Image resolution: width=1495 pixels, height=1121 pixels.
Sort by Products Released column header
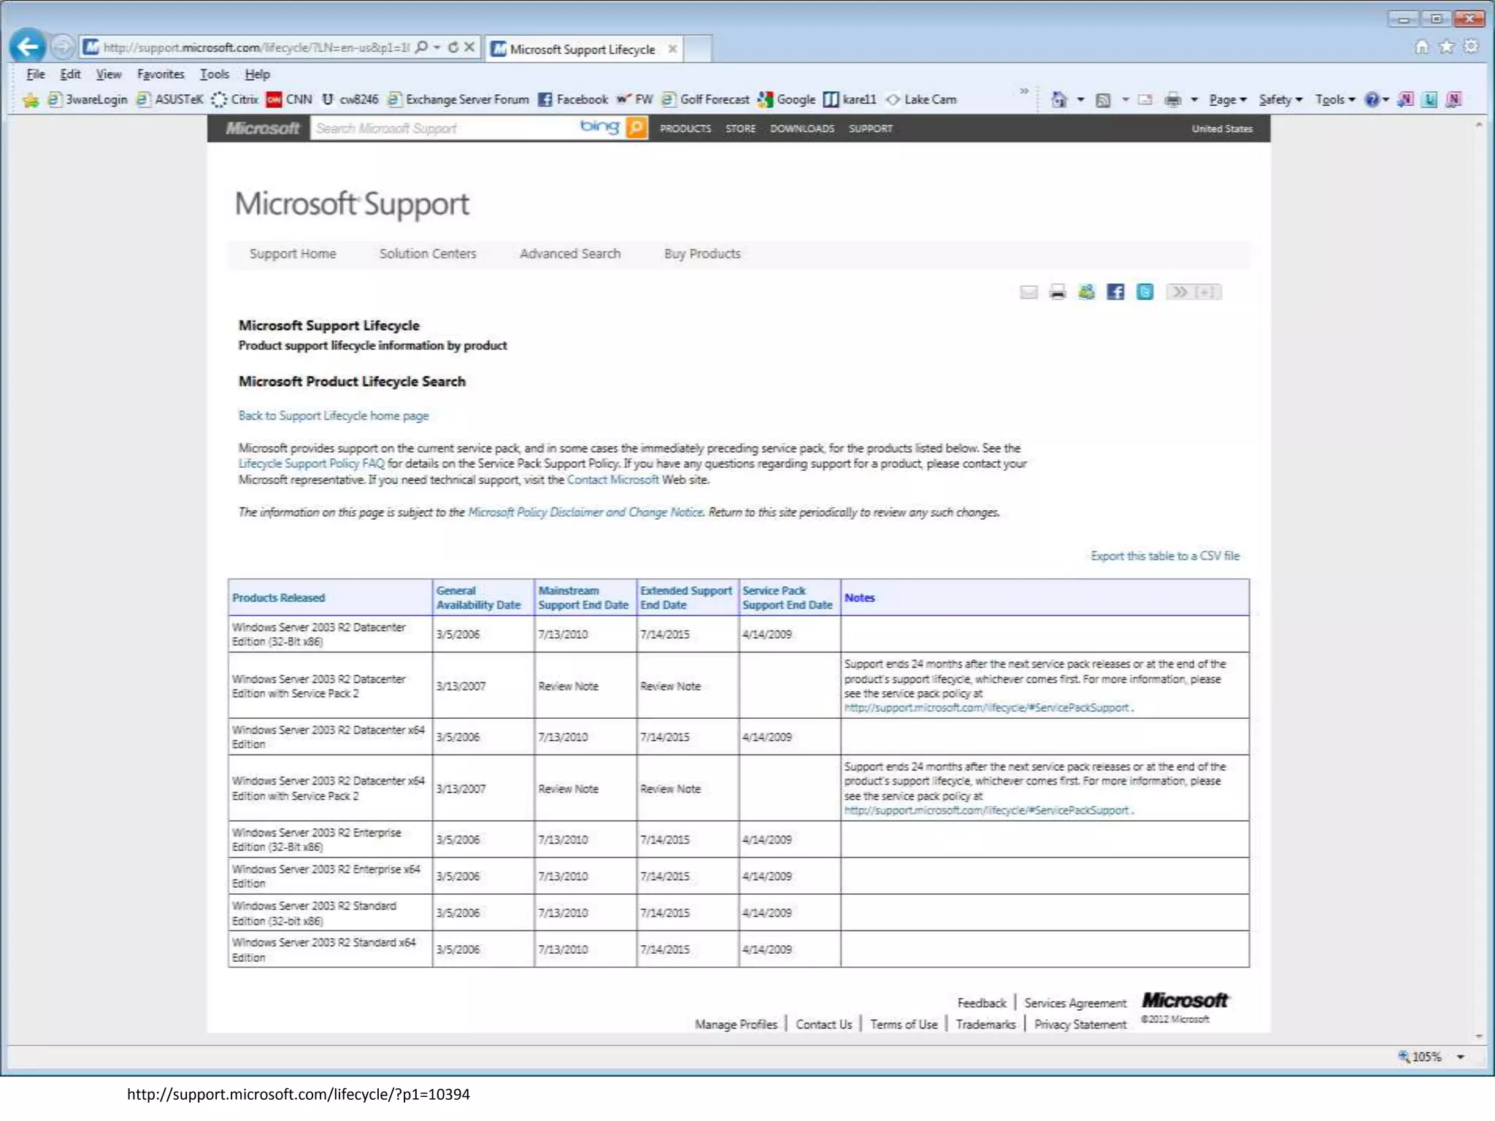click(278, 598)
